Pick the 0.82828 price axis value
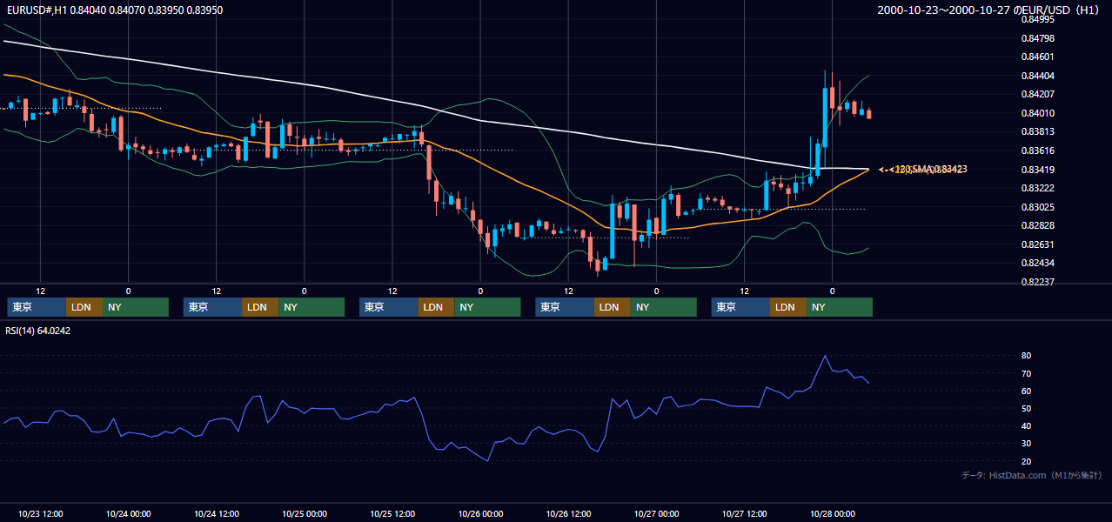This screenshot has height=522, width=1112. click(x=1037, y=225)
